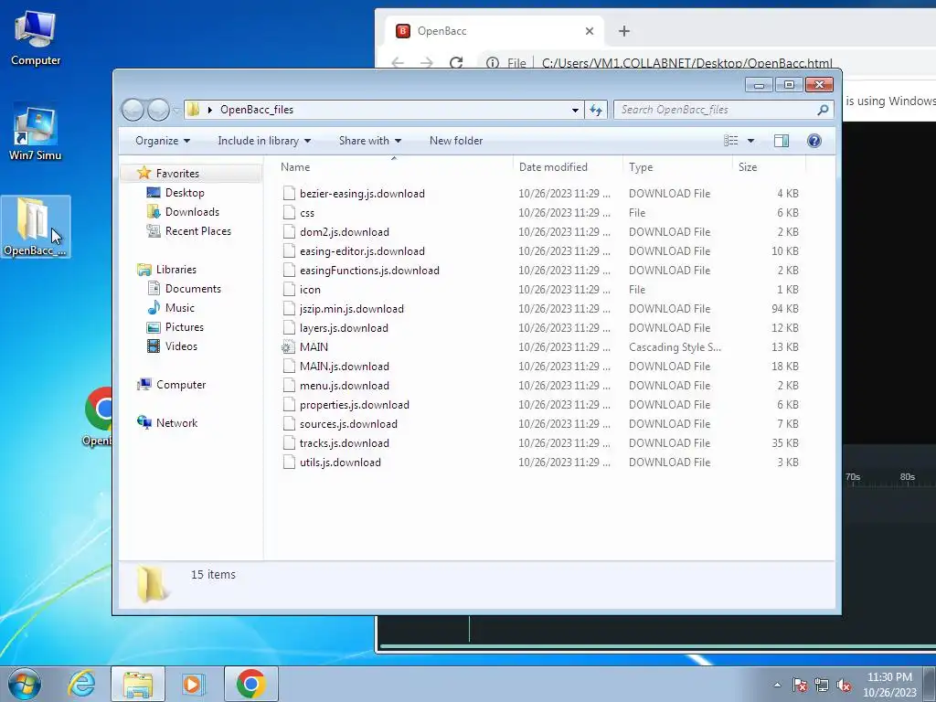Screen dimensions: 936x702
Task: Open the Videos library
Action: [181, 346]
